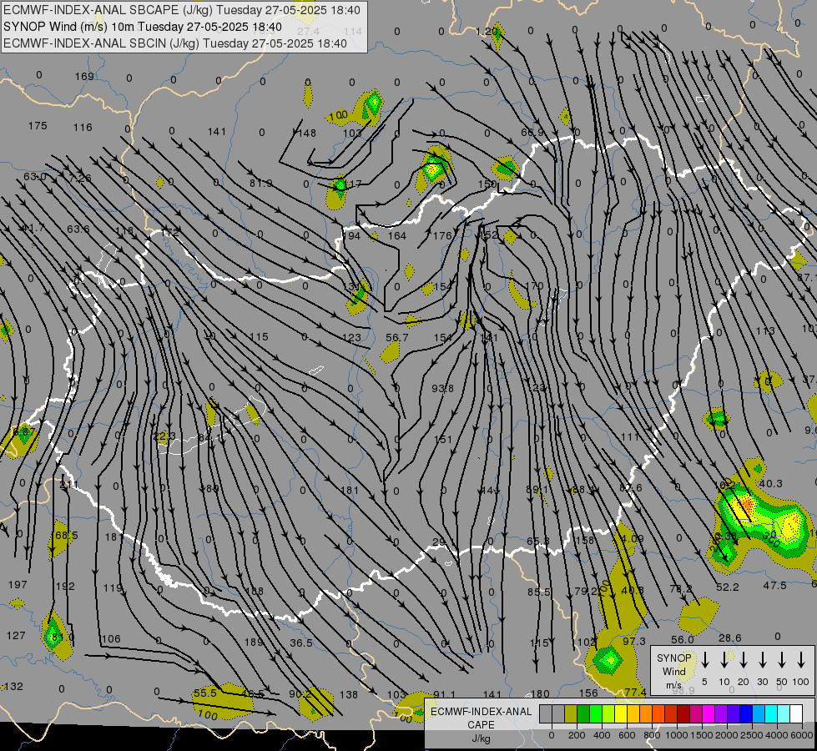Click the map value 47.5

coord(774,586)
